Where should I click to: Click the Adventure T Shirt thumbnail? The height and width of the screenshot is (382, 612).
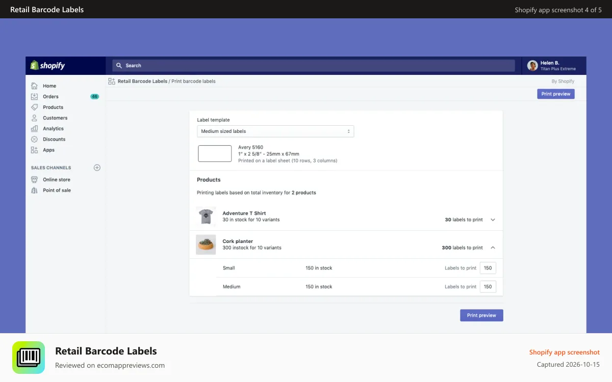tap(206, 217)
